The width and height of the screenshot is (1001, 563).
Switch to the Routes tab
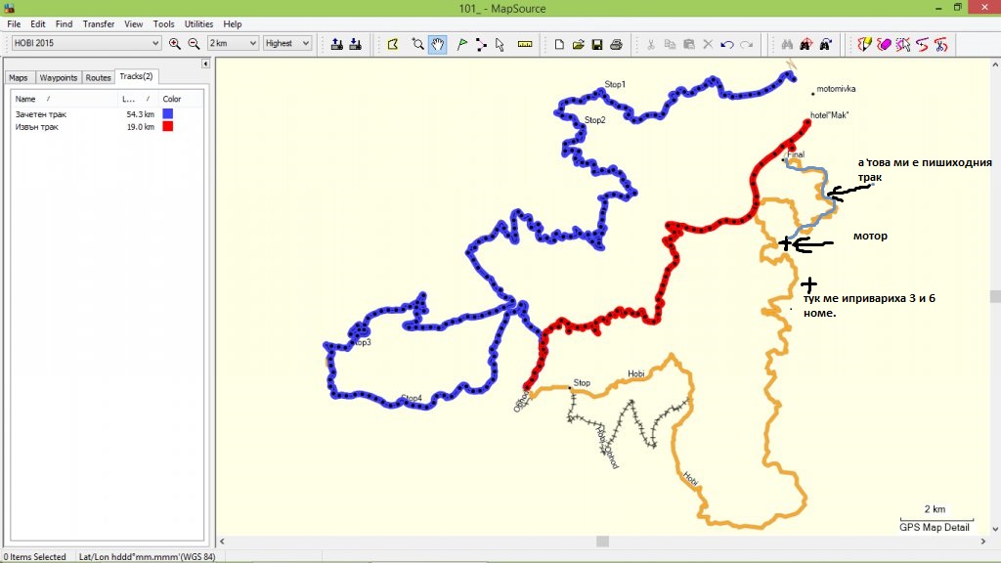click(x=98, y=77)
